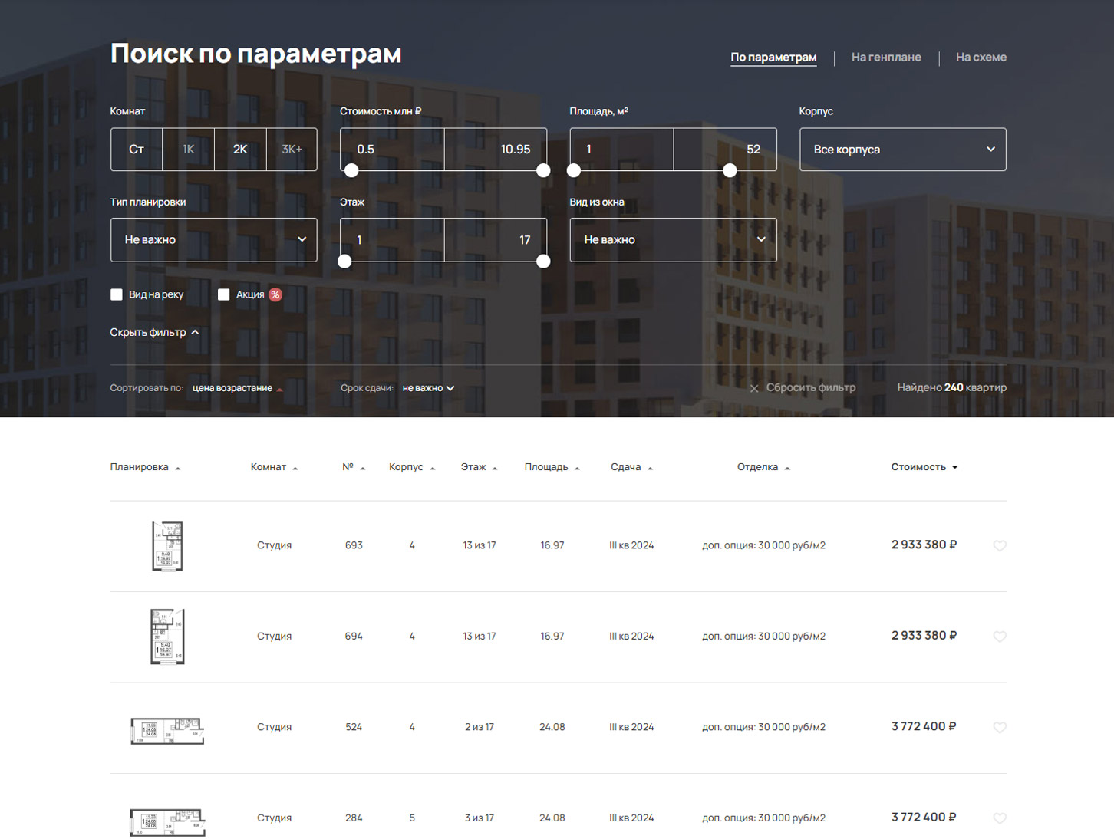Open floor plan thumbnail of apartment 284
The image size is (1114, 839).
point(167,822)
